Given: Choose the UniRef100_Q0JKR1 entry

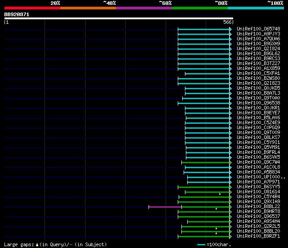Looking at the screenshot, I should 258,108.
